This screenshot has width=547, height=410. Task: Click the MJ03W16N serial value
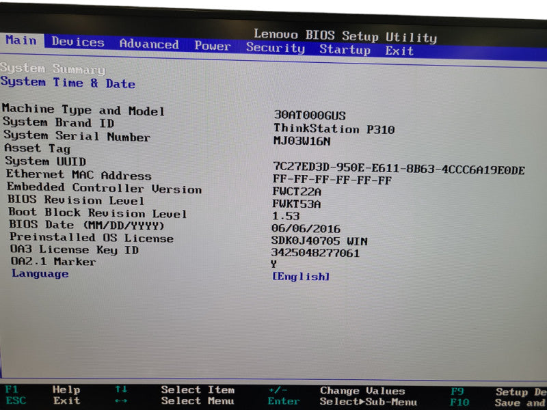[x=302, y=141]
